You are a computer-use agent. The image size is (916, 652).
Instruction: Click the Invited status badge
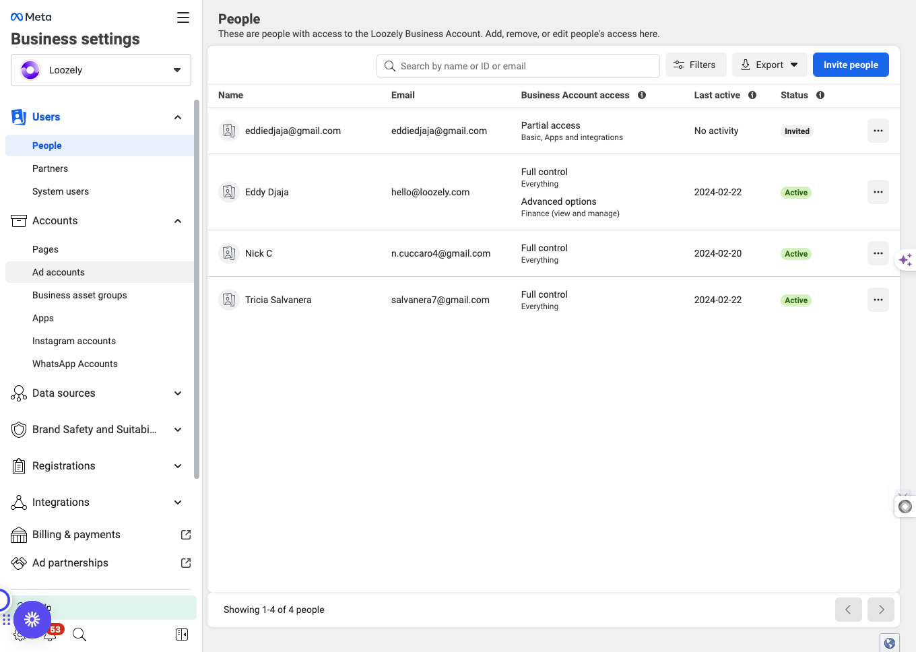pos(797,131)
